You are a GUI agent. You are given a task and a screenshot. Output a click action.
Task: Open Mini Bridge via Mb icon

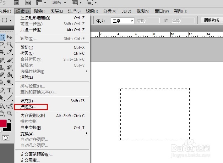click(x=28, y=3)
